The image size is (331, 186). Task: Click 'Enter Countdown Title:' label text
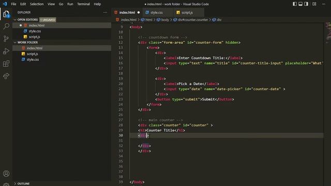pos(202,58)
